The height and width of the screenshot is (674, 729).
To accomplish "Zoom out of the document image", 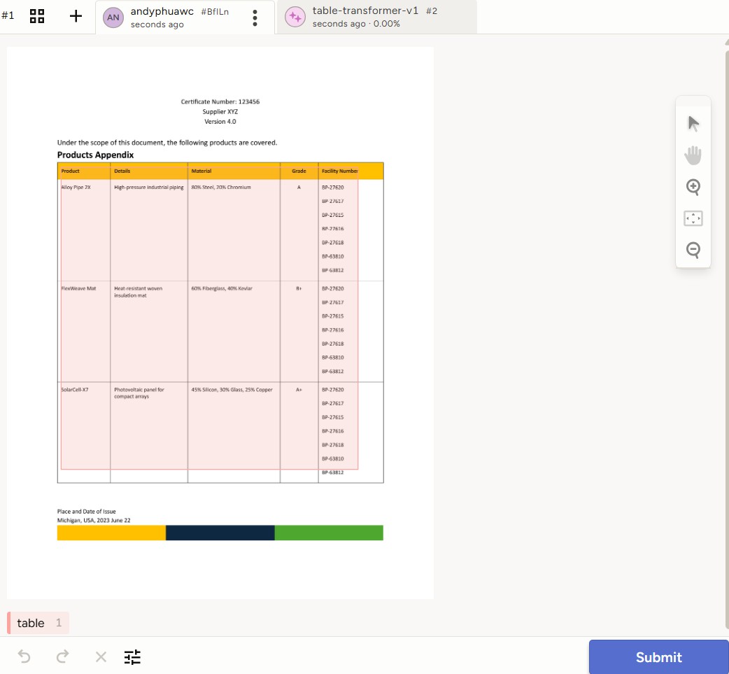I will click(693, 249).
